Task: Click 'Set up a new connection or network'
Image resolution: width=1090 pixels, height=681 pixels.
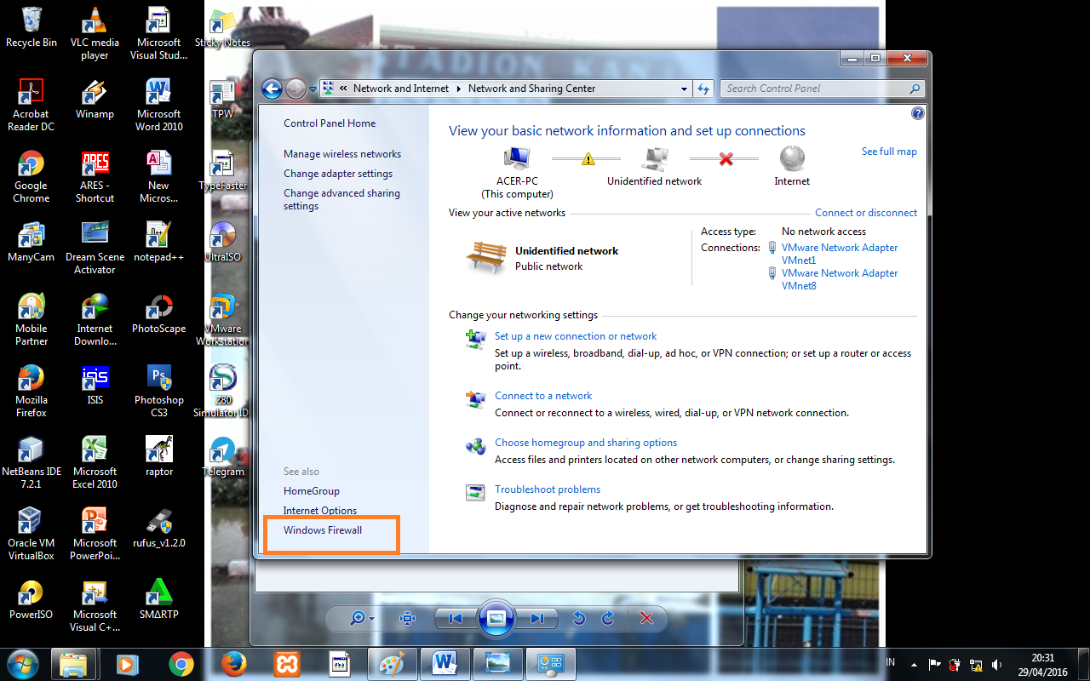Action: (x=576, y=336)
